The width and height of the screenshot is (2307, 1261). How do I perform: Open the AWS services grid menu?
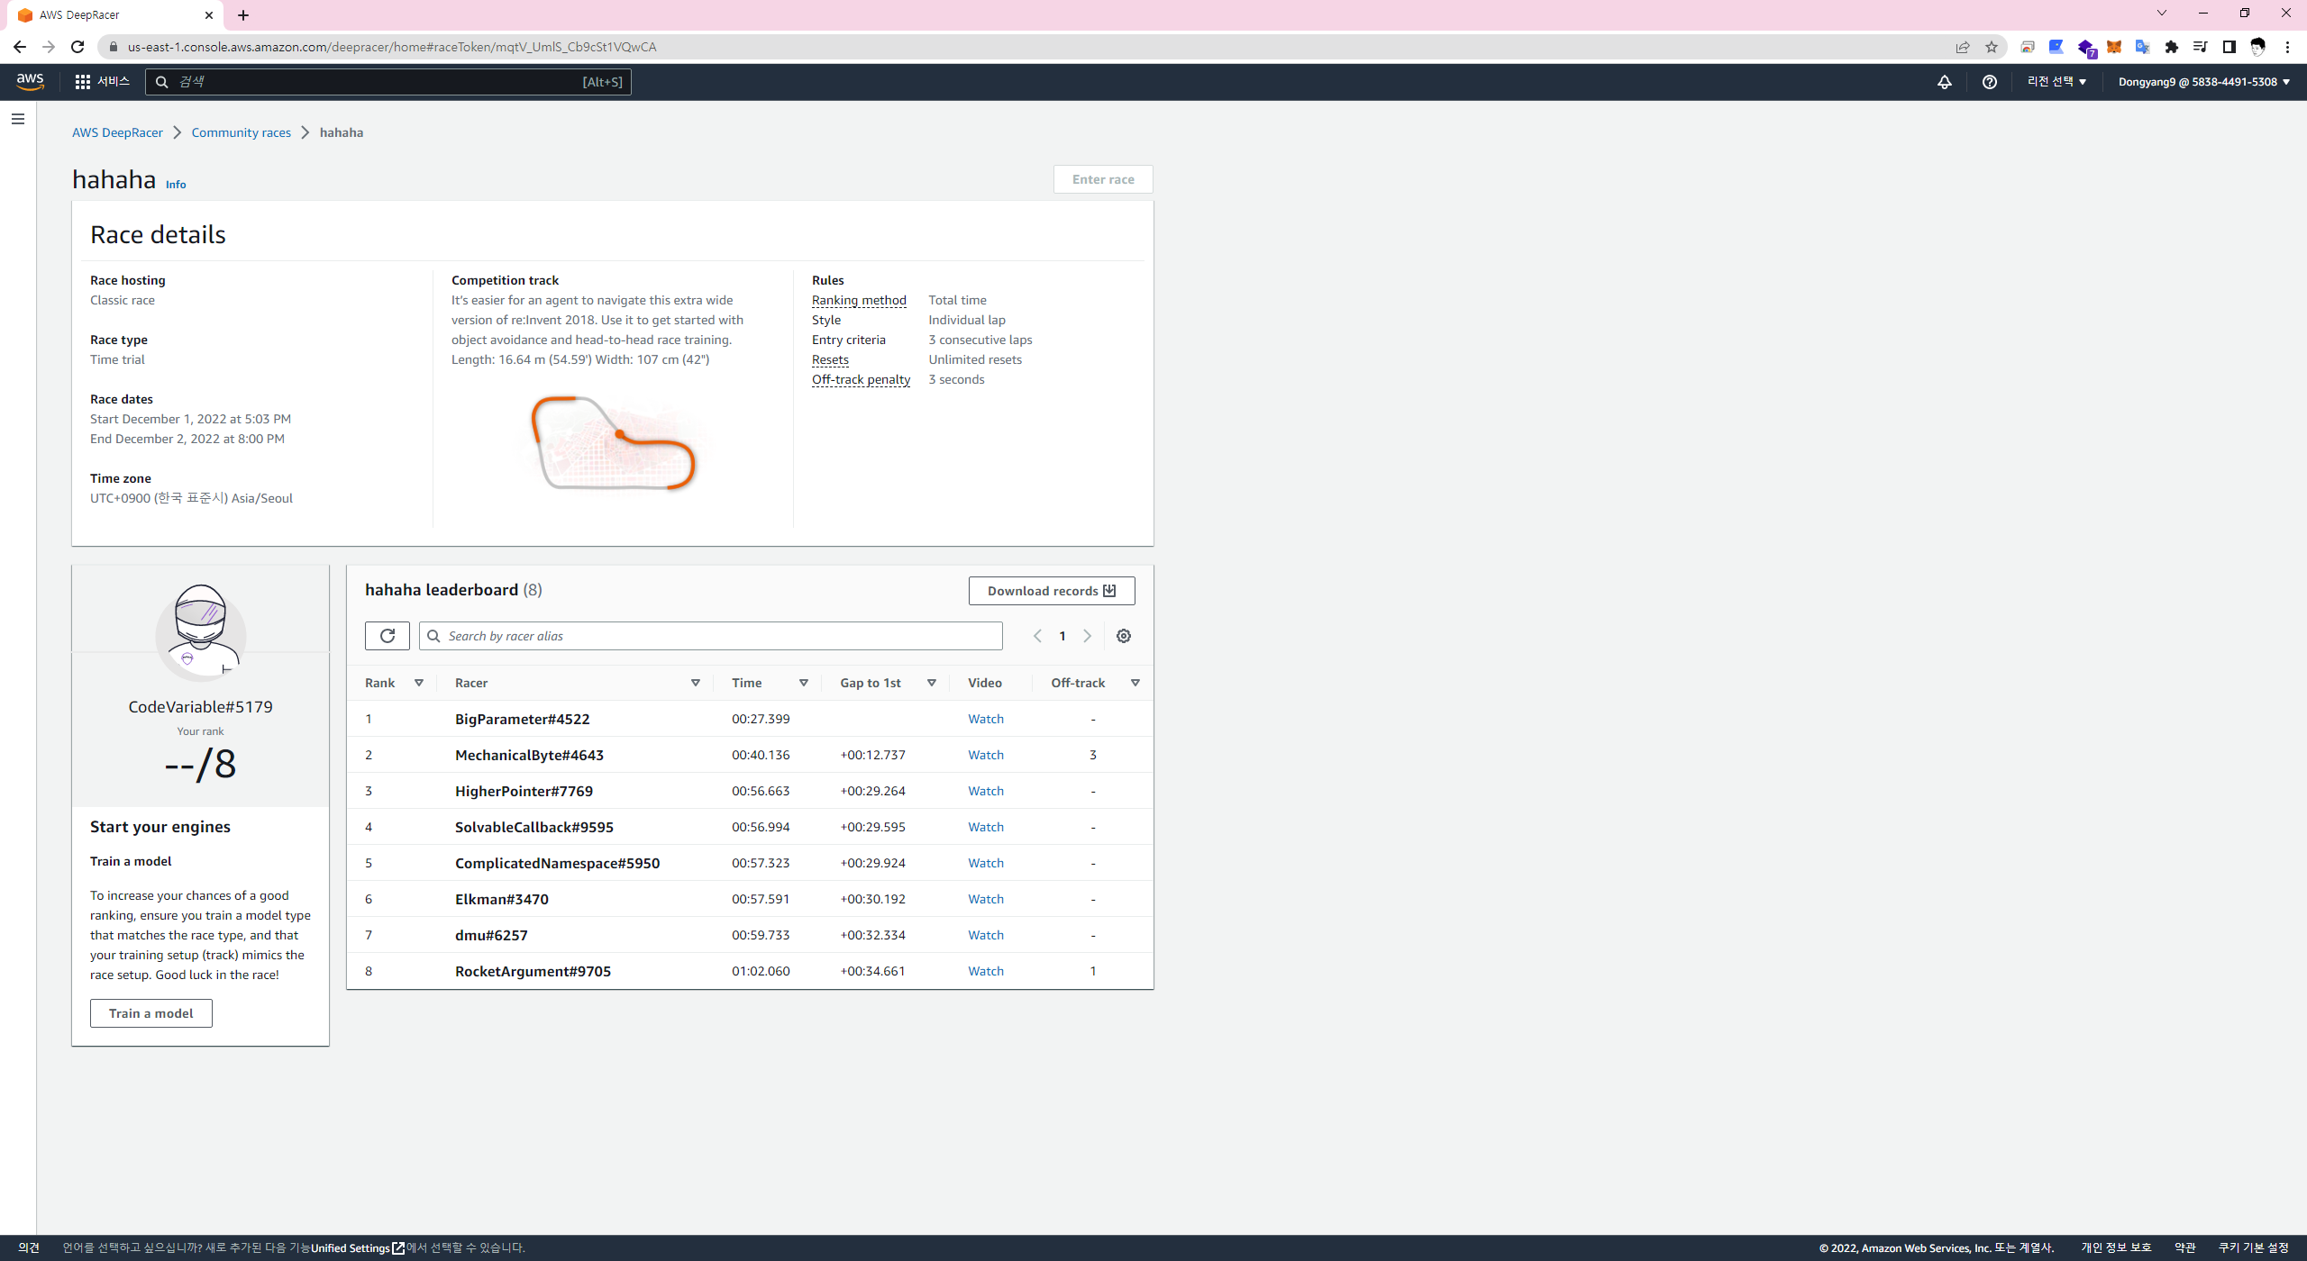click(83, 82)
